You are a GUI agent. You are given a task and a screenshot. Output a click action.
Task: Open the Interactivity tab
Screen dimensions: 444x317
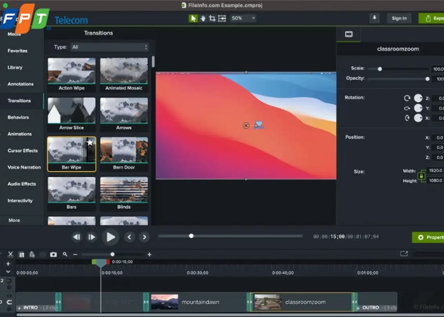(20, 201)
